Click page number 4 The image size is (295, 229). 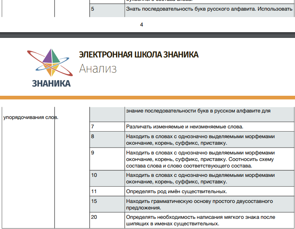point(141,24)
